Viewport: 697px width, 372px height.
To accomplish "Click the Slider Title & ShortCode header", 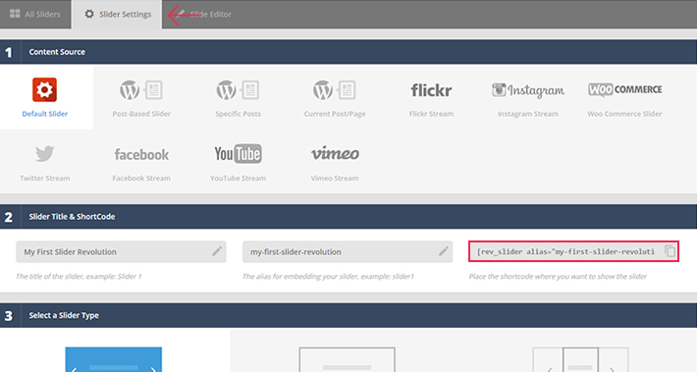I will [x=348, y=217].
